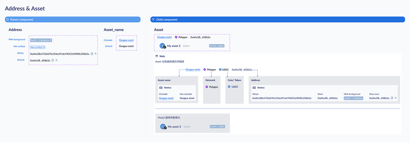Image resolution: width=410 pixels, height=143 pixels.
Task: Click external link arrow under Show icon column
Action: [395, 98]
